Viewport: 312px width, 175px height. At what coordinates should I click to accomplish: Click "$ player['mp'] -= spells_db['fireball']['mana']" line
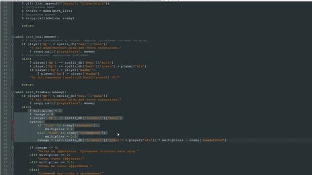pyautogui.click(x=75, y=118)
